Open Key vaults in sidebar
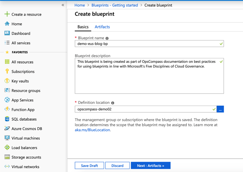The image size is (243, 172). tap(20, 81)
